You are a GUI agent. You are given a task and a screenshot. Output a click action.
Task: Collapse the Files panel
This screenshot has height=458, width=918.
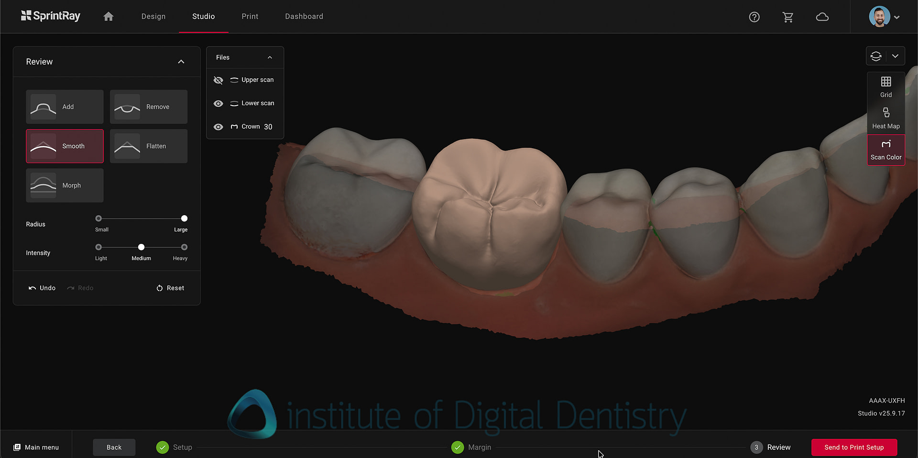(270, 57)
